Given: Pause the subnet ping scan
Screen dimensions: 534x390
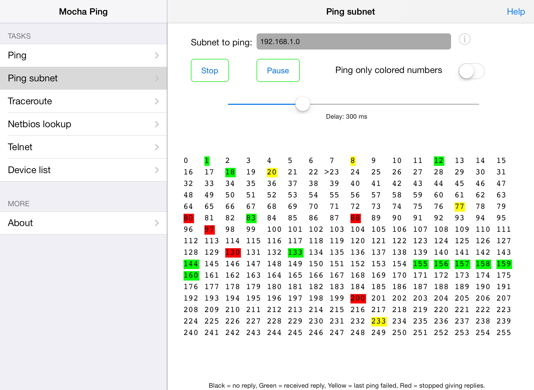Looking at the screenshot, I should pyautogui.click(x=278, y=70).
